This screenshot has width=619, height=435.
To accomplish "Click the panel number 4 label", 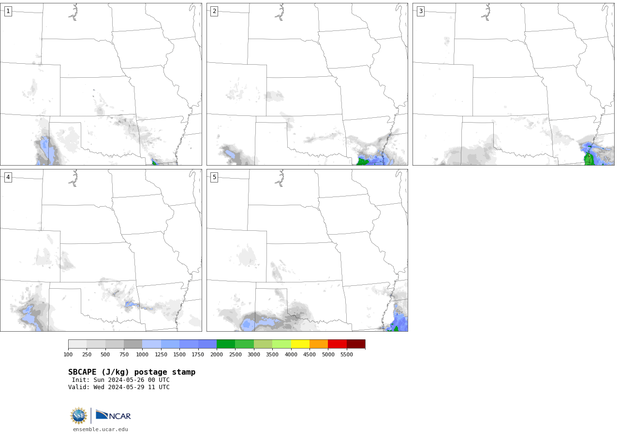I will (8, 177).
